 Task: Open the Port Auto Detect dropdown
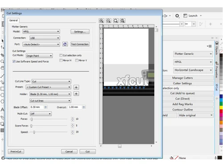tap(41, 45)
